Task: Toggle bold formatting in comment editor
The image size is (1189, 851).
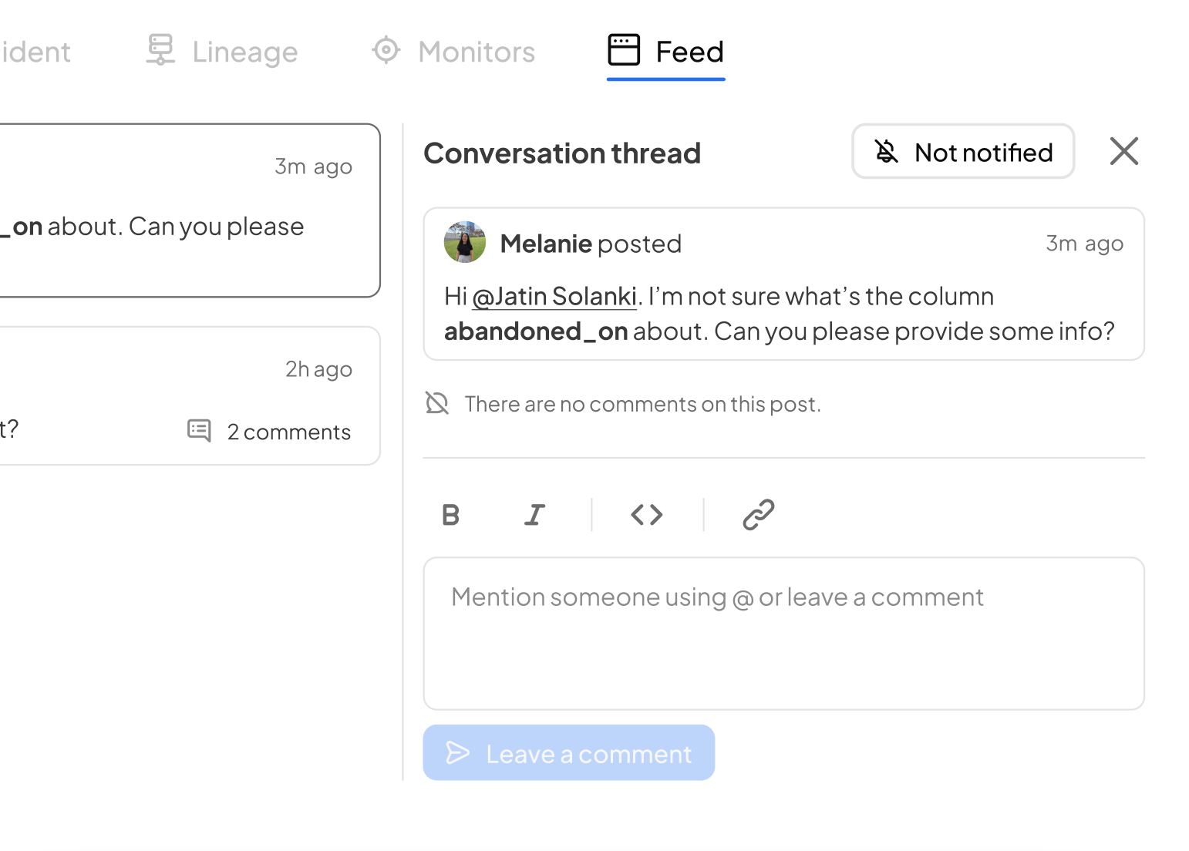Action: coord(451,515)
